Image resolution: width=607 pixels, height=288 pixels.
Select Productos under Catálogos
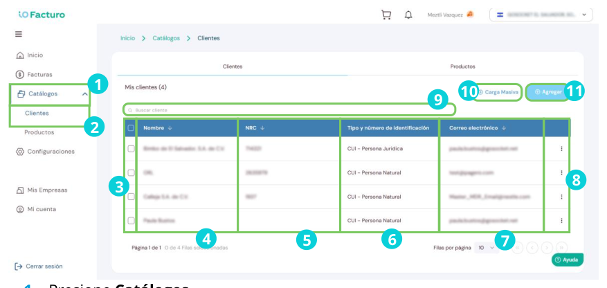coord(39,132)
